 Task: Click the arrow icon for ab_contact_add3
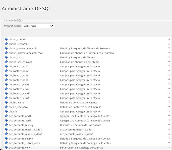click(6, 75)
